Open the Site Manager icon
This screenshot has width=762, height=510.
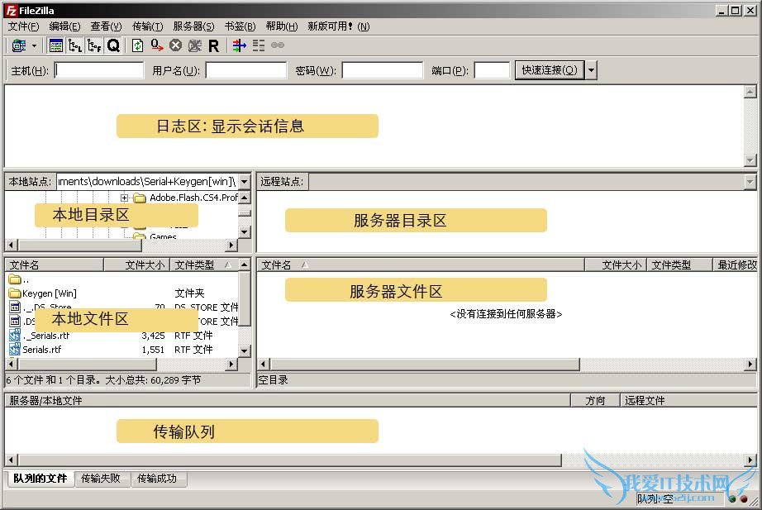pyautogui.click(x=19, y=45)
